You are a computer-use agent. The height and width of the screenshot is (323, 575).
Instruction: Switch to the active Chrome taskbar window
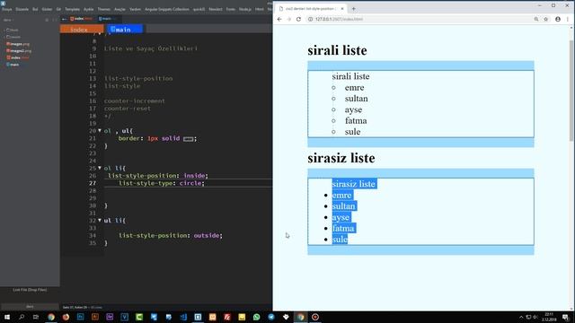pyautogui.click(x=300, y=317)
